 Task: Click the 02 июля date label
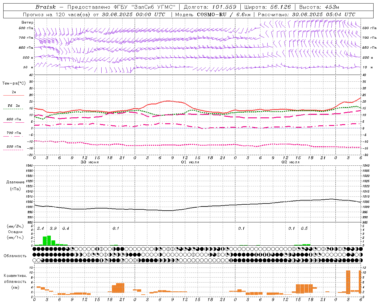[291, 162]
